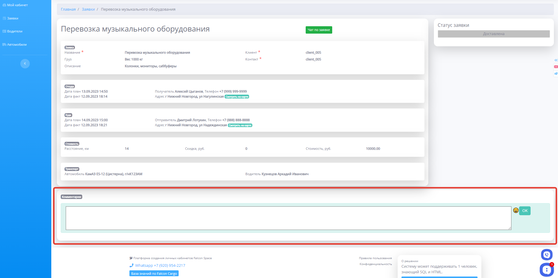Open База знаний по Falcon Cargo link

point(154,274)
